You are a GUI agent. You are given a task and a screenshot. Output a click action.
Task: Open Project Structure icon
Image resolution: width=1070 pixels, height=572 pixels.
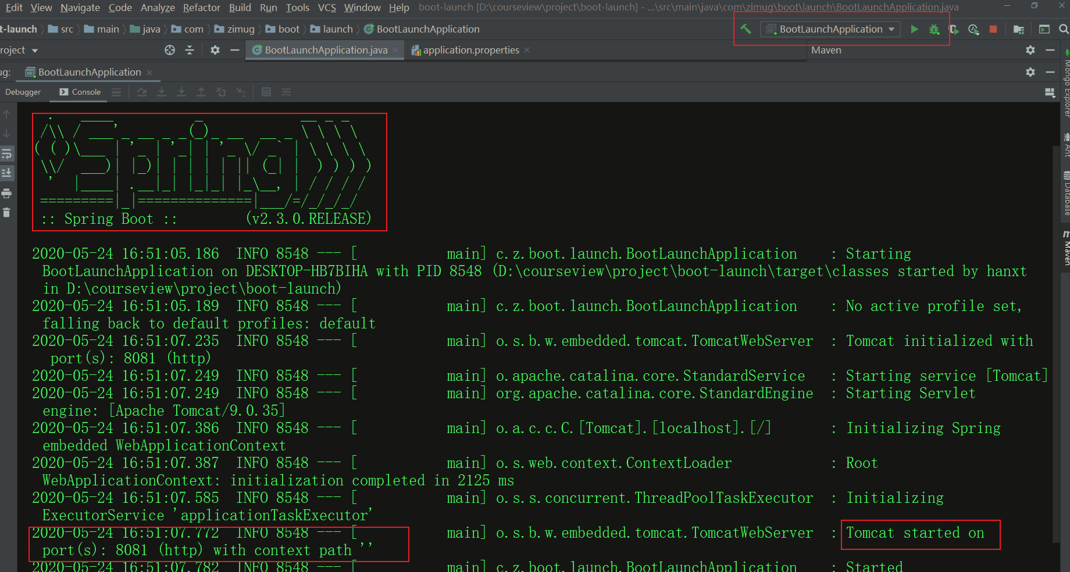point(1018,29)
